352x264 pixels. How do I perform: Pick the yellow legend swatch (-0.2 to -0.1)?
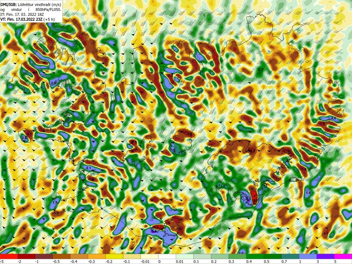pos(114,256)
